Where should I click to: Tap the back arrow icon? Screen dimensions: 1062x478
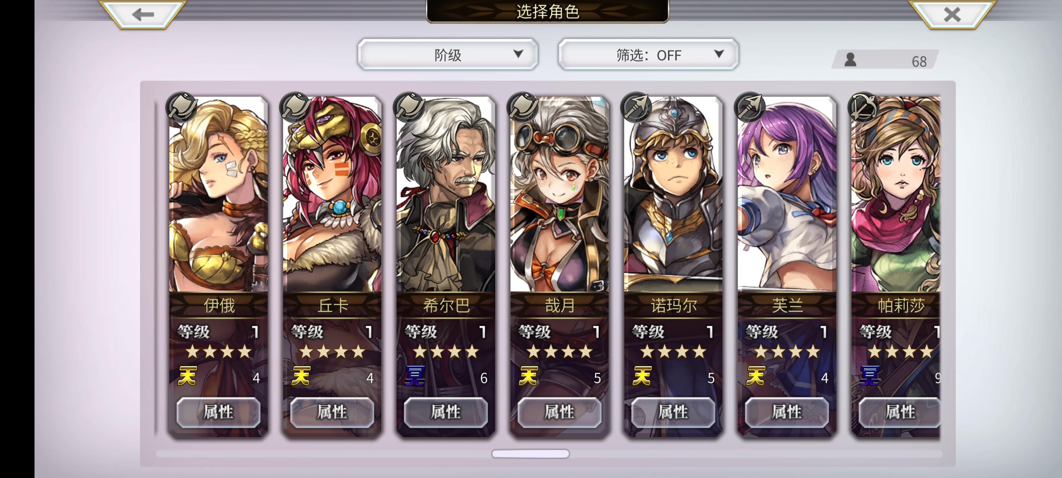click(x=143, y=14)
